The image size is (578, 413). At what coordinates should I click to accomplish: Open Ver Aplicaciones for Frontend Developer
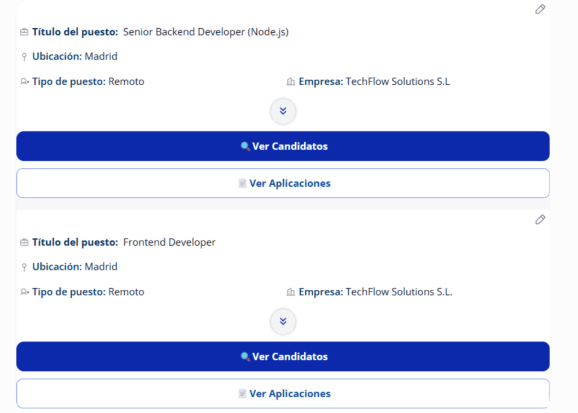pos(284,393)
